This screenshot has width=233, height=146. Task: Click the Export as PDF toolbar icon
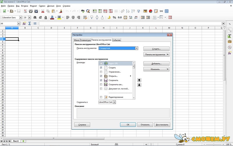pyautogui.click(x=25, y=11)
